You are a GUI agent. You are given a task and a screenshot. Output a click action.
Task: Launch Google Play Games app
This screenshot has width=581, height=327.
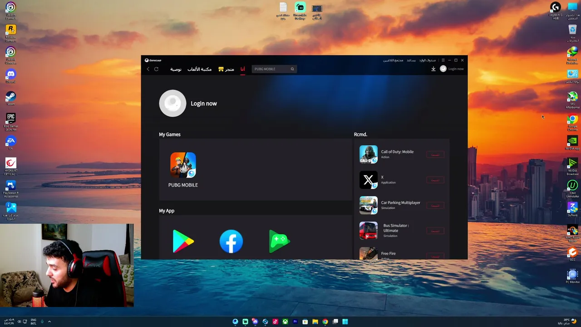point(279,241)
